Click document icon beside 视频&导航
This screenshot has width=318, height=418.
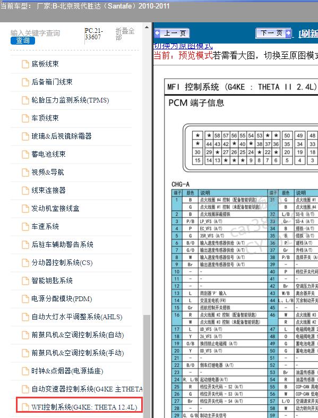point(25,173)
